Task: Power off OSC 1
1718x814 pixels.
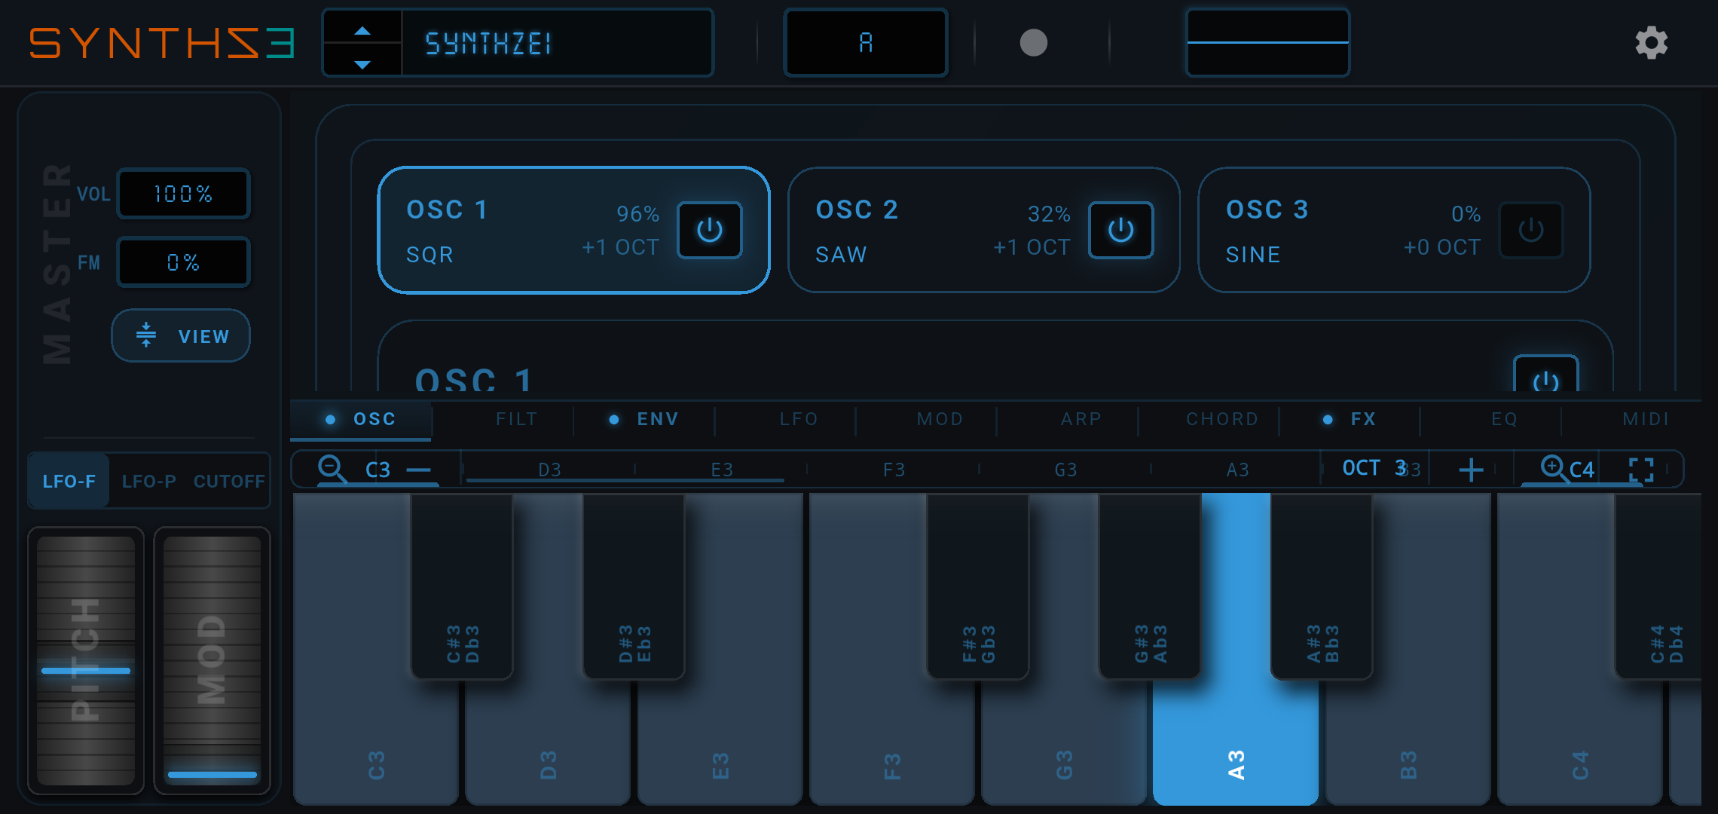Action: [x=708, y=231]
